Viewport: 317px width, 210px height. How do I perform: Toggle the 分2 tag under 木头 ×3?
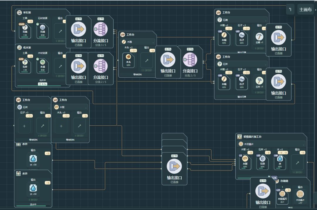pyautogui.click(x=66, y=116)
